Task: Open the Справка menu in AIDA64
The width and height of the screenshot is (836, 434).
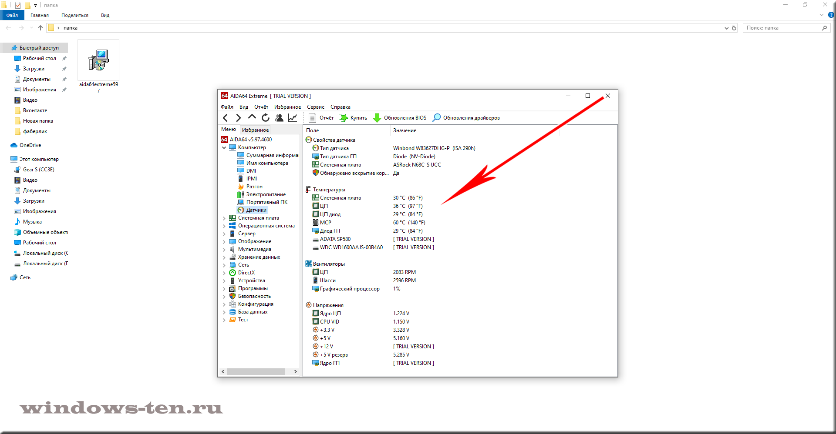Action: tap(340, 107)
